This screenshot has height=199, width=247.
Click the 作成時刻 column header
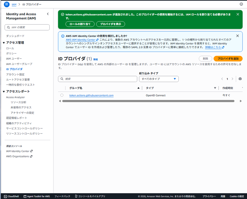click(228, 88)
